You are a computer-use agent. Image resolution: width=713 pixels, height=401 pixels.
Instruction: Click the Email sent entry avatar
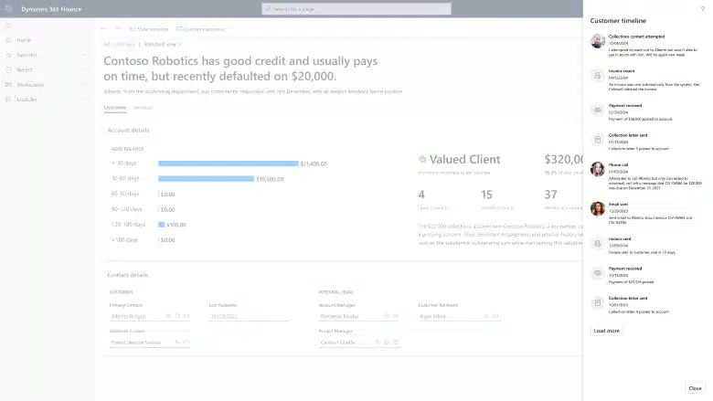(x=598, y=208)
